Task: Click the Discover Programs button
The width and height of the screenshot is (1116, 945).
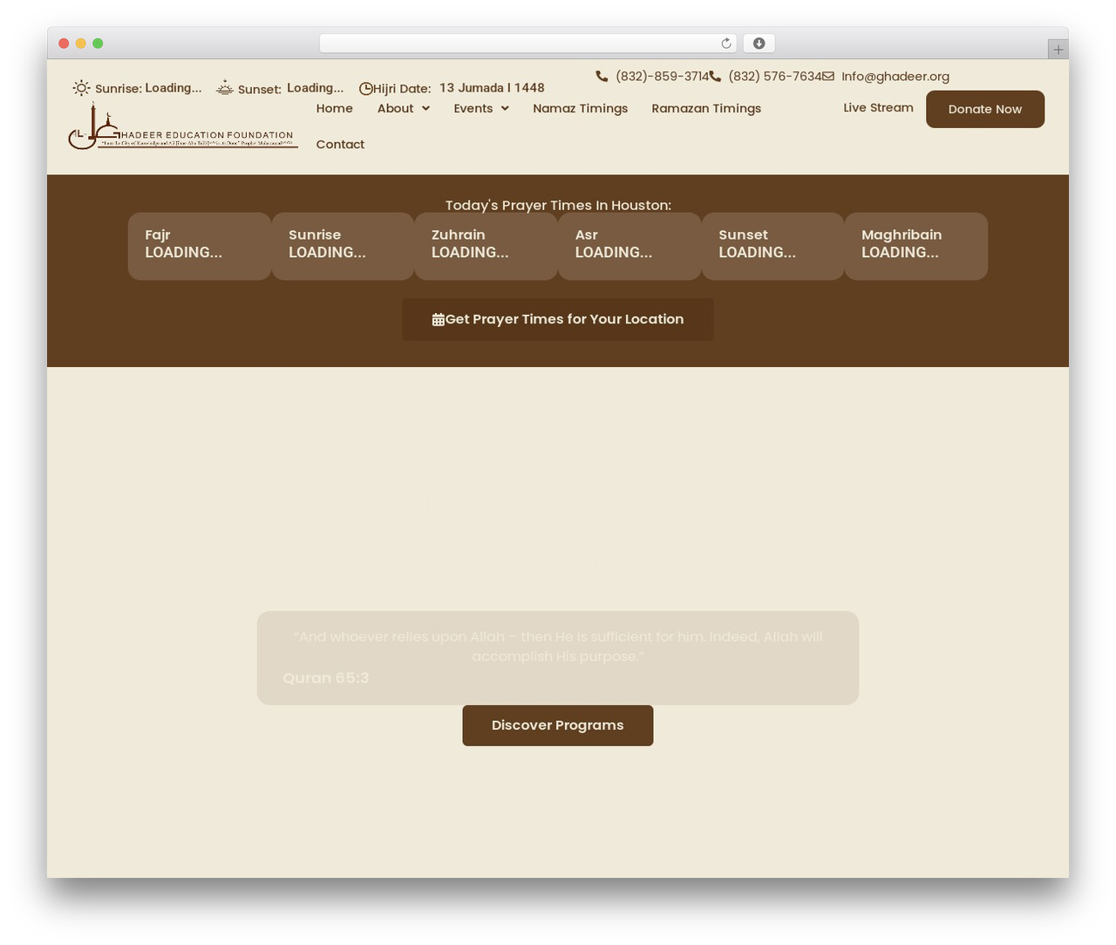Action: point(558,725)
